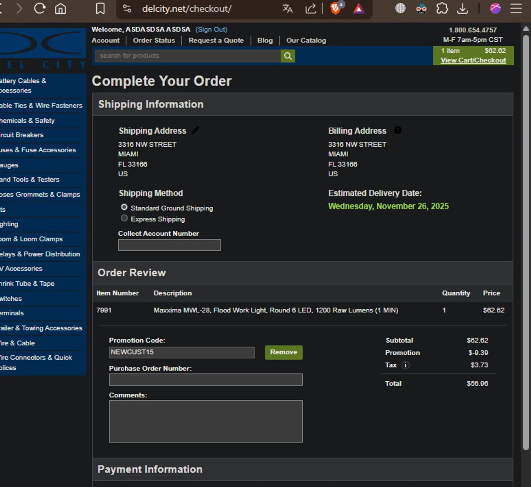Viewport: 531px width, 487px height.
Task: Open the Account menu item
Action: point(105,40)
